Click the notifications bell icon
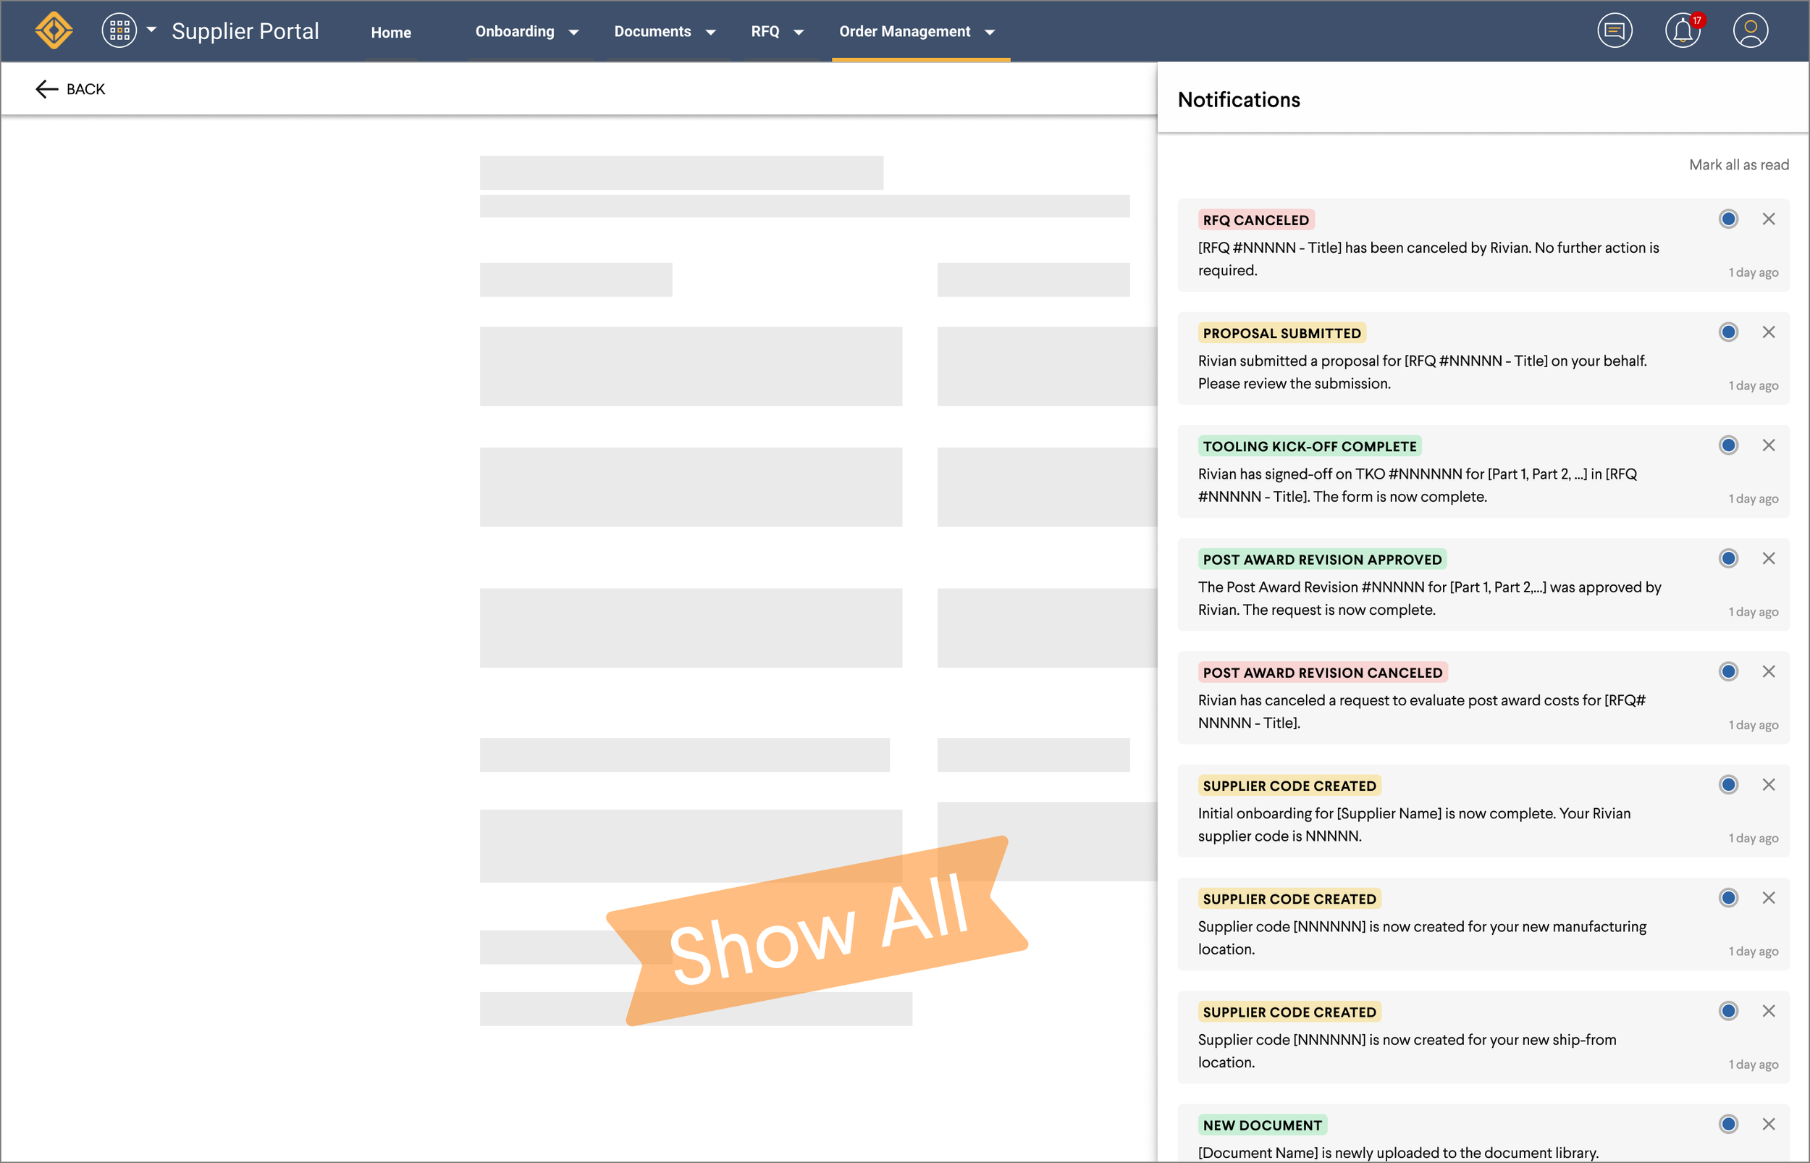Viewport: 1810px width, 1163px height. [1682, 31]
